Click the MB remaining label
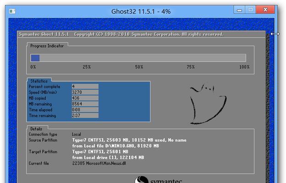Image resolution: width=286 pixels, height=183 pixels. pos(40,104)
